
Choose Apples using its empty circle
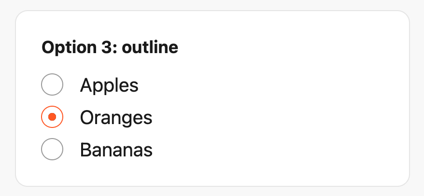point(52,85)
